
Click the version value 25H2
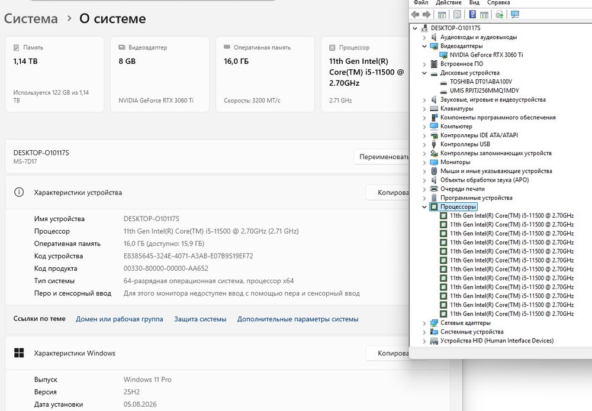[131, 392]
